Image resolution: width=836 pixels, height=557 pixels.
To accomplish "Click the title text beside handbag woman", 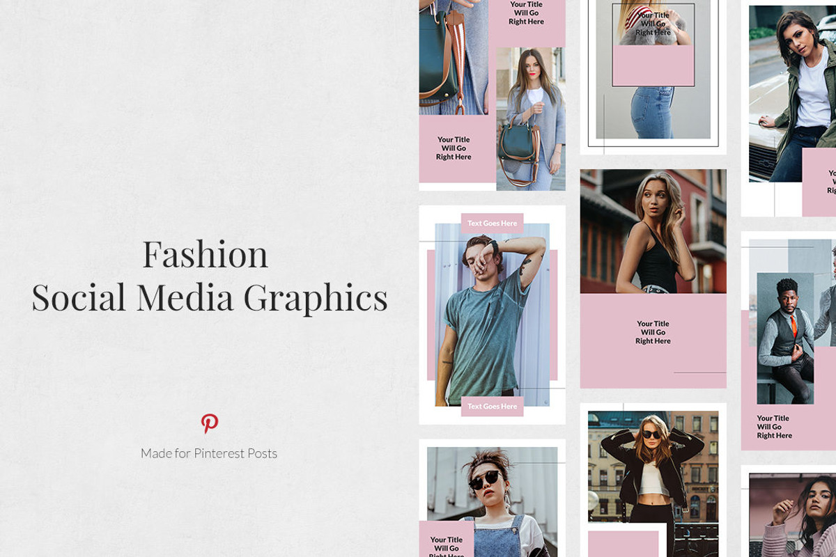I will pyautogui.click(x=454, y=148).
